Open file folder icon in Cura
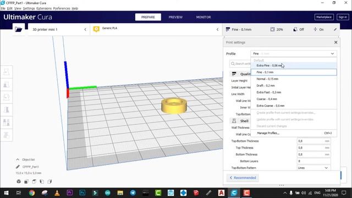 tap(19, 29)
